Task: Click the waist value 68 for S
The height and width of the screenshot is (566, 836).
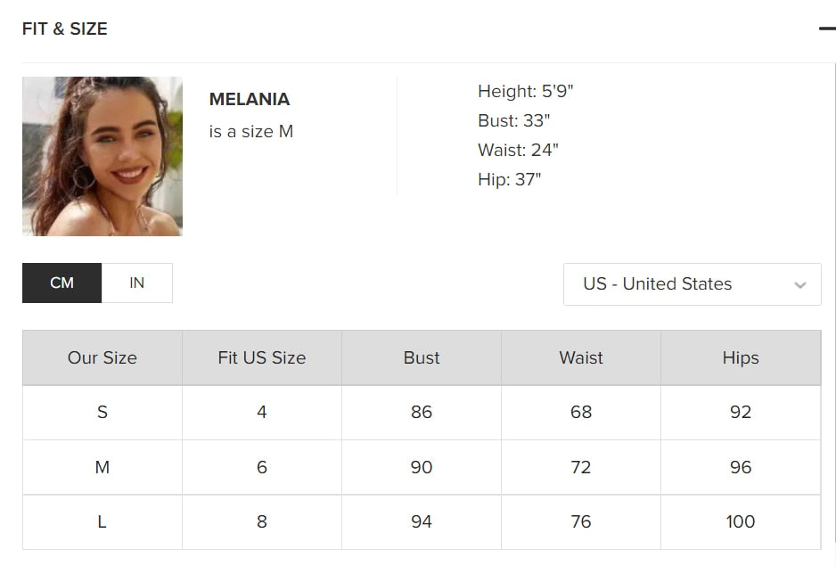Action: coord(581,412)
